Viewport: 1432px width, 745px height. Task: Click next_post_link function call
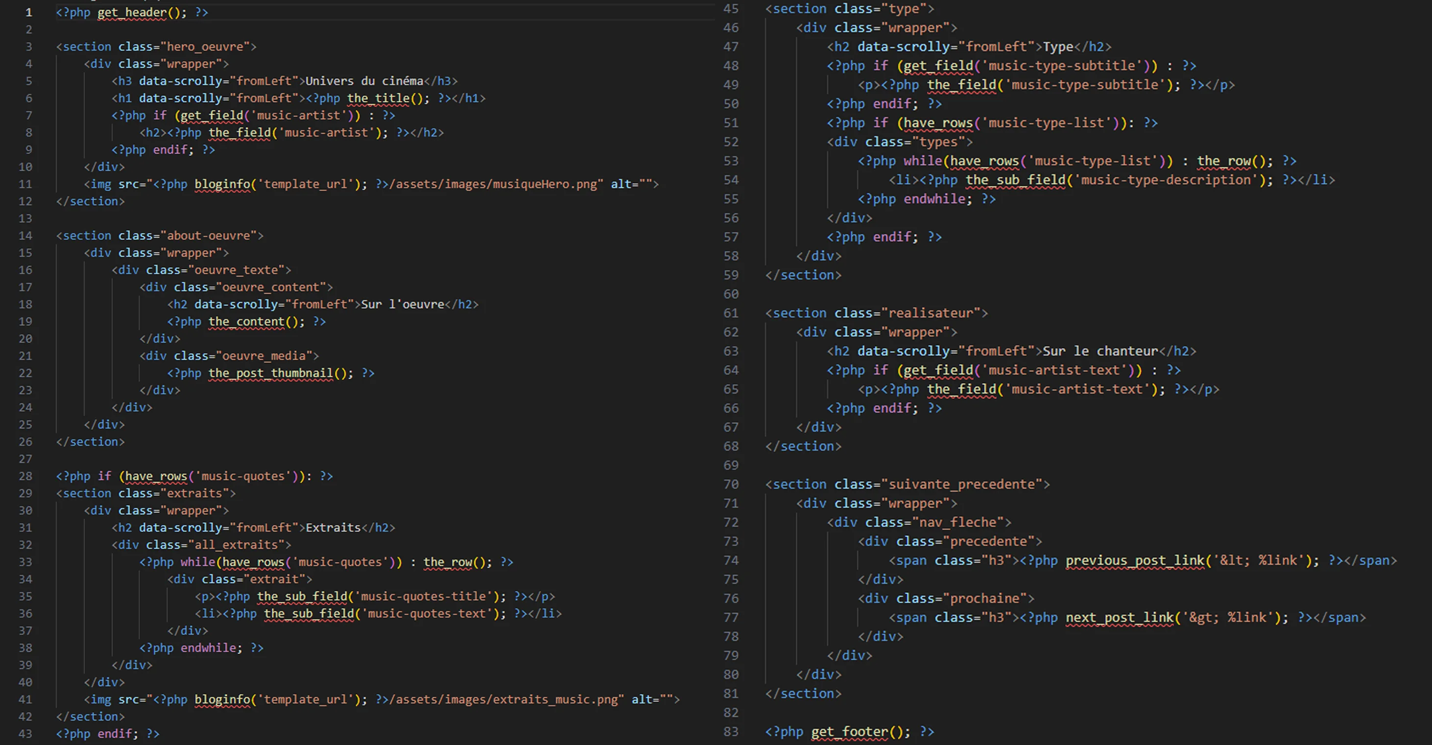click(1119, 618)
